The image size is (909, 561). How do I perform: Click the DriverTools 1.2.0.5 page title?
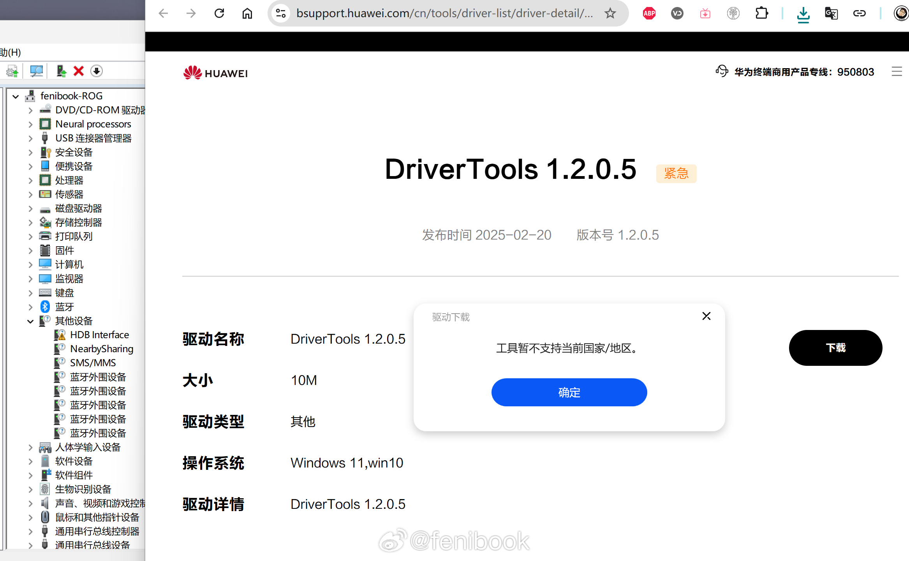tap(510, 169)
